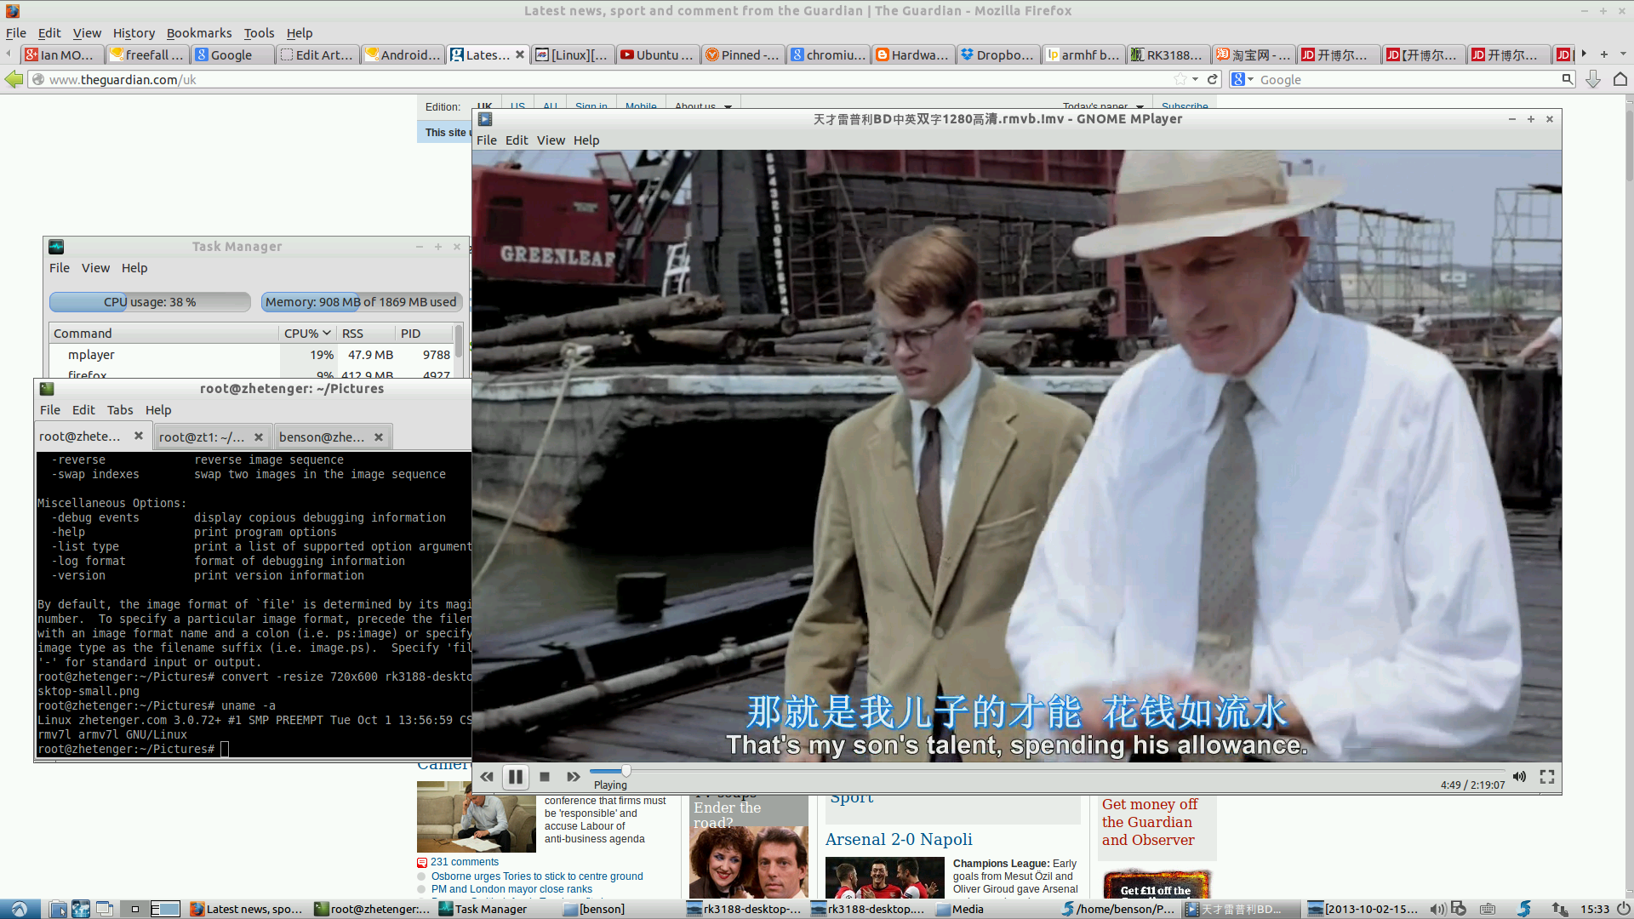This screenshot has width=1634, height=919.
Task: Open the Arsenal 2-0 Napoli article
Action: [899, 839]
